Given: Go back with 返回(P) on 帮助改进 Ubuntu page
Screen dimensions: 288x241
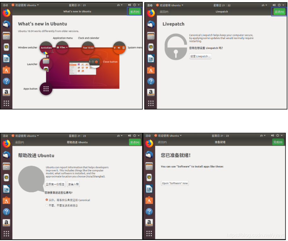Looking at the screenshot, I should click(20, 142).
